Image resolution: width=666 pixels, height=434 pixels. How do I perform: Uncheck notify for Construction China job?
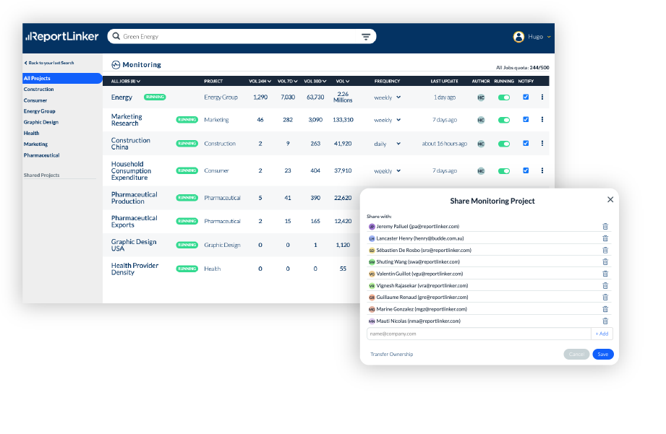[x=526, y=144]
